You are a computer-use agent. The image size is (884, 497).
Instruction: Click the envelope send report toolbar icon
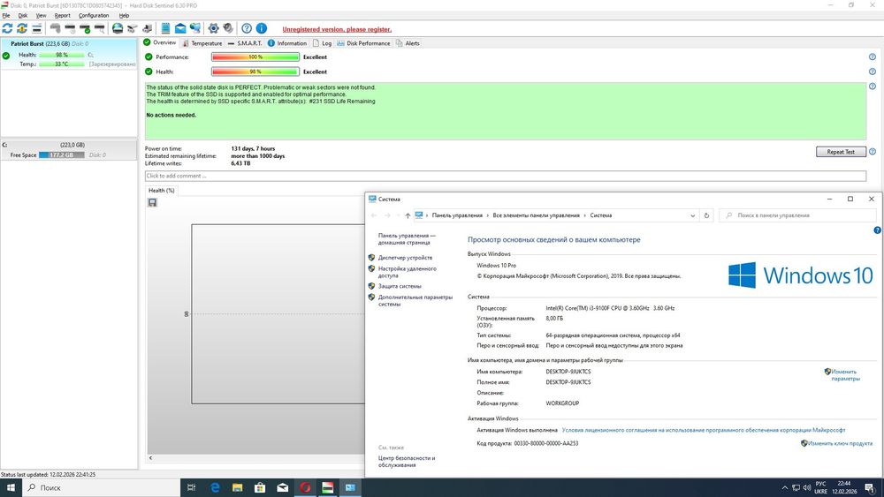click(180, 28)
